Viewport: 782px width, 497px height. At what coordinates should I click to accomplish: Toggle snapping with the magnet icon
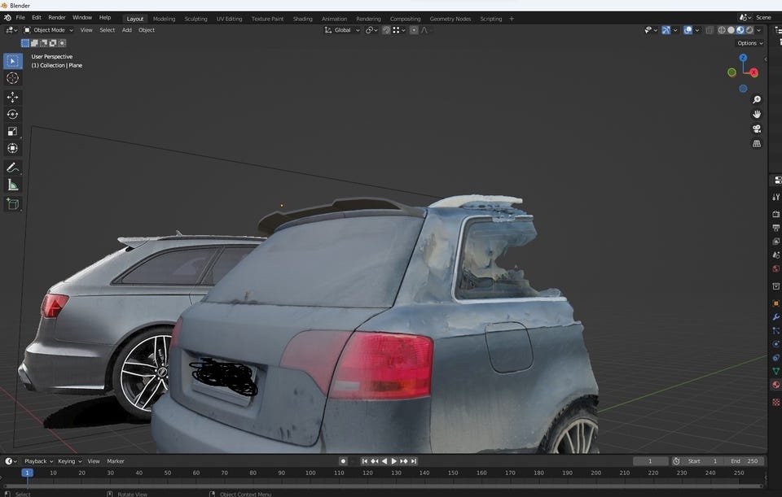386,30
